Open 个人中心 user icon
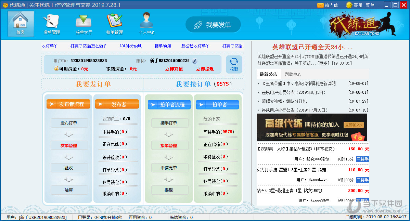This screenshot has height=221, width=410. pyautogui.click(x=147, y=24)
